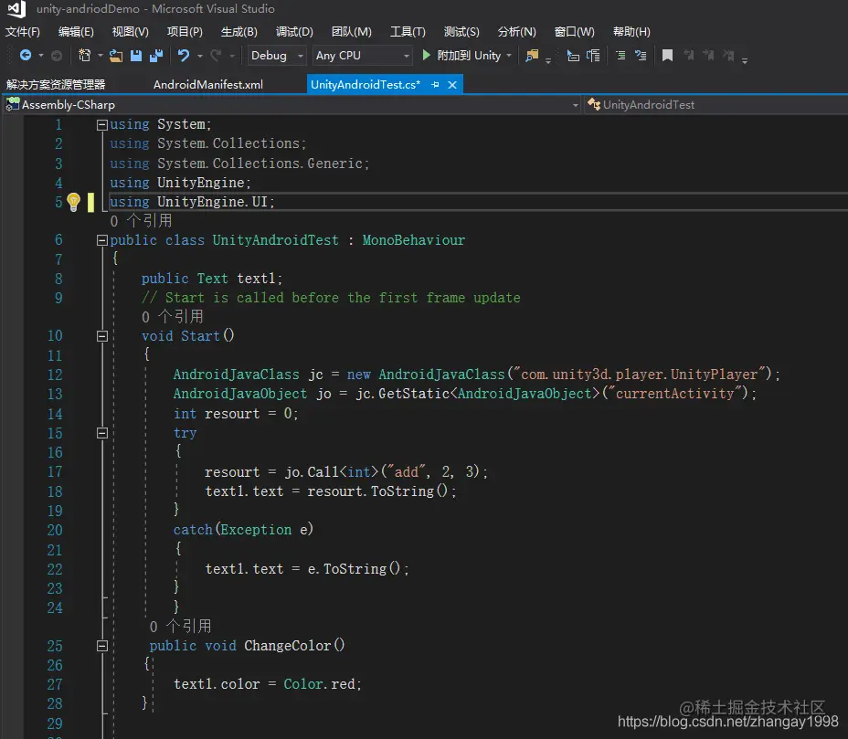Click the clear bookmarks icon
This screenshot has height=739, width=848.
[x=728, y=55]
